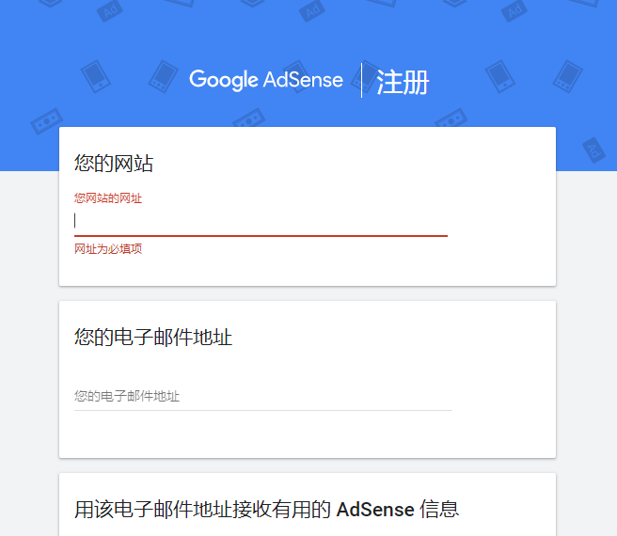Click the 注册 heading text

[403, 82]
